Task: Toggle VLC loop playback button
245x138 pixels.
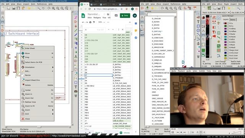Action: click(x=201, y=132)
